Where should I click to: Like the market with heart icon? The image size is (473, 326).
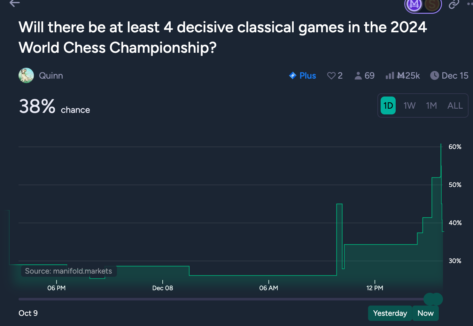[331, 76]
